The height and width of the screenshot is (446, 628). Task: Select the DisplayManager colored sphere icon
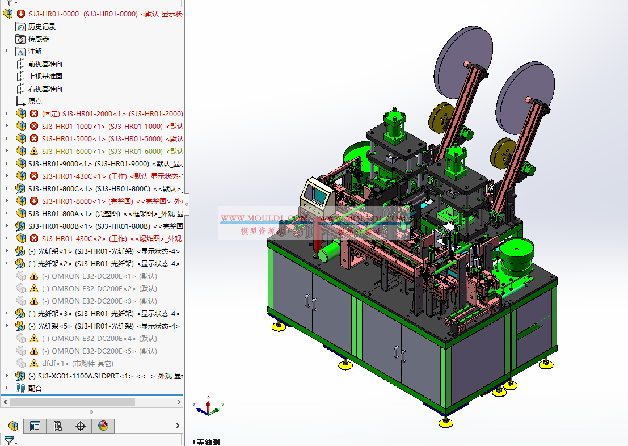[x=103, y=426]
